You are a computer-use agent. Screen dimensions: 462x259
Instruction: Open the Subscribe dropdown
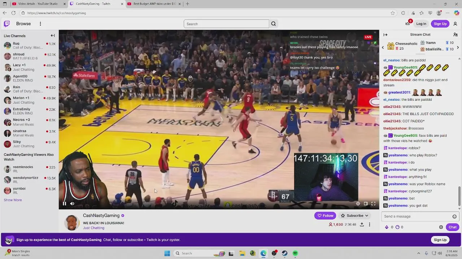coord(354,215)
